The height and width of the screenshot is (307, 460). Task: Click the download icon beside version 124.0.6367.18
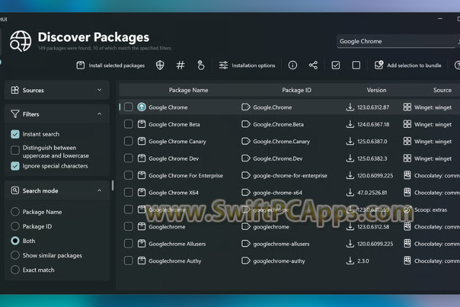(x=350, y=124)
